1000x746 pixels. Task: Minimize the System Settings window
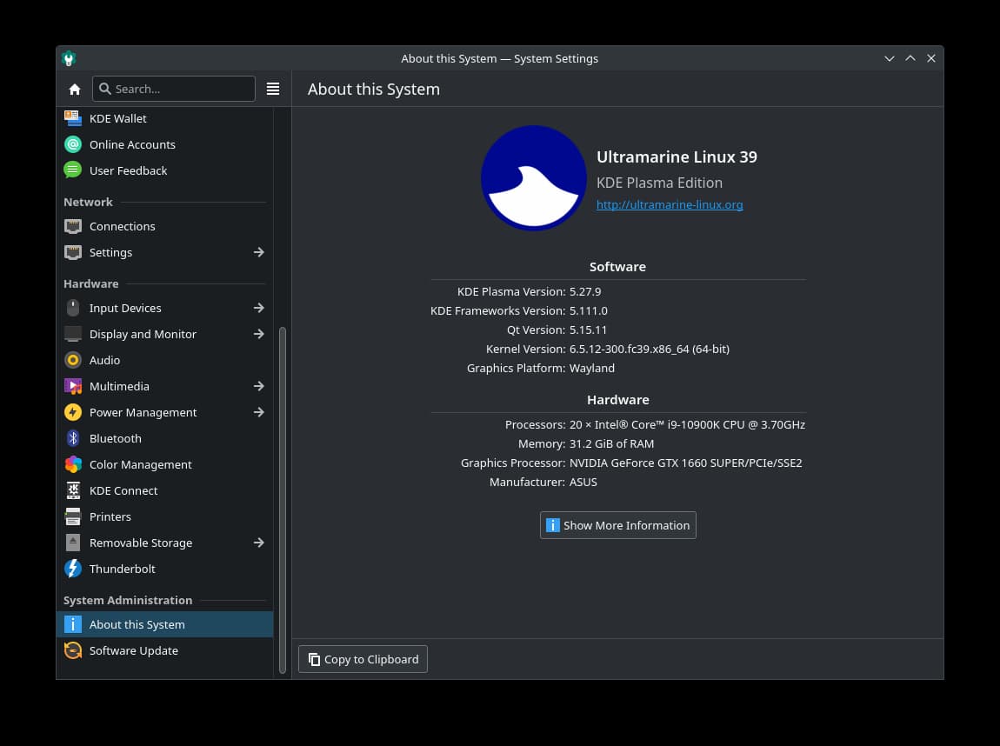click(889, 58)
